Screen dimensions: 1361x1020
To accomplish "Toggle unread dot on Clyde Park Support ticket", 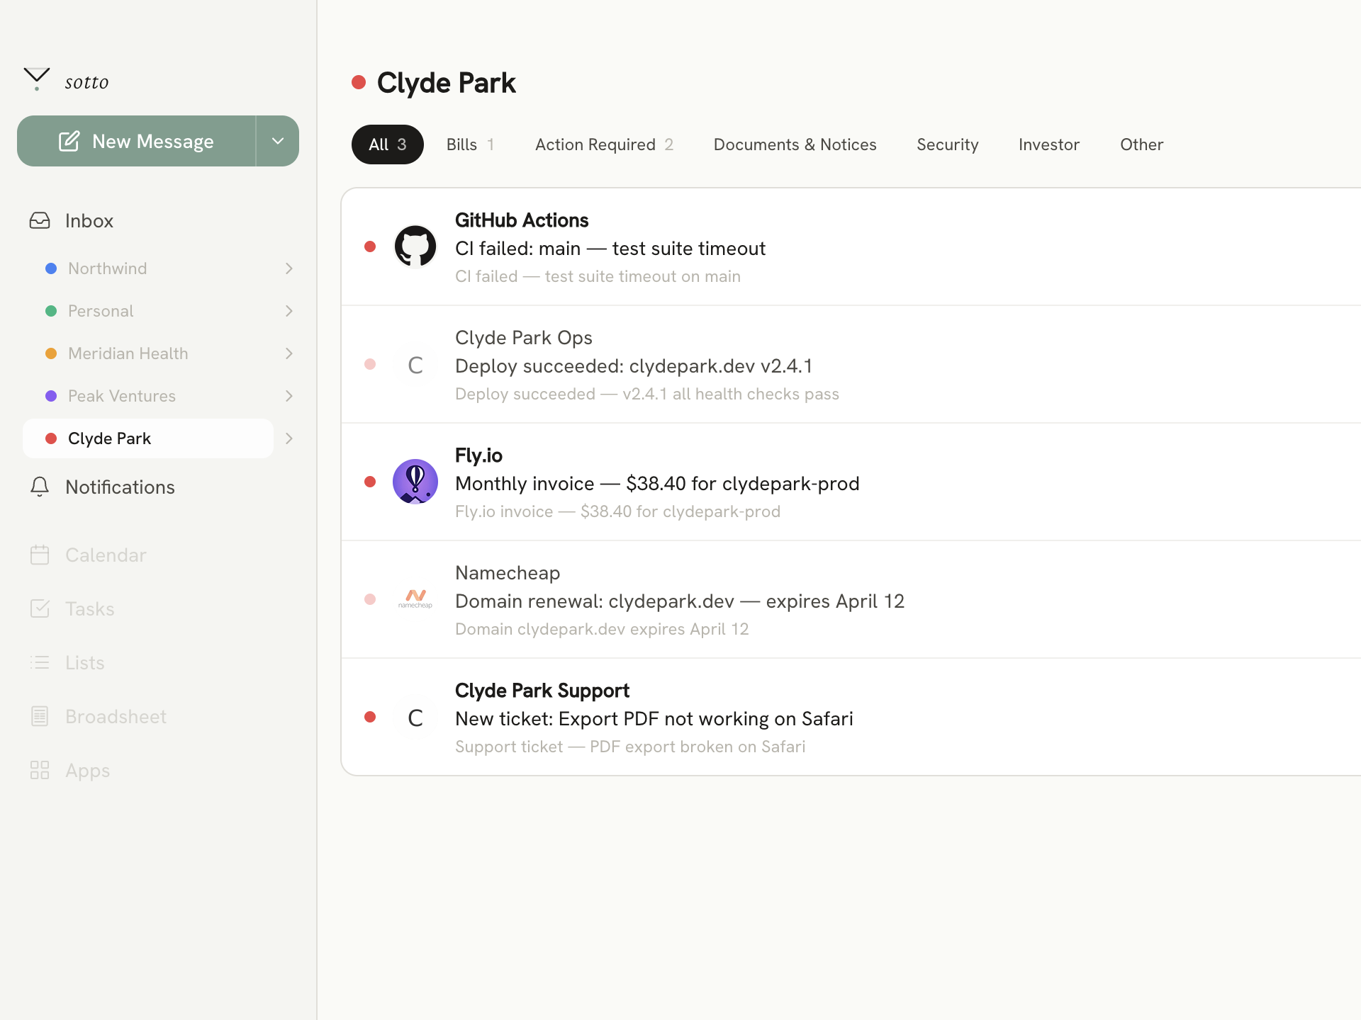I will (370, 717).
